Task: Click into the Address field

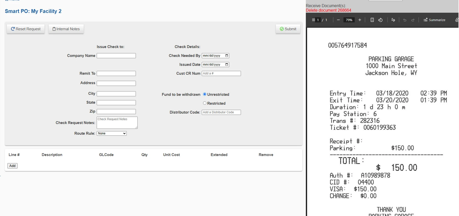Action: [x=116, y=83]
